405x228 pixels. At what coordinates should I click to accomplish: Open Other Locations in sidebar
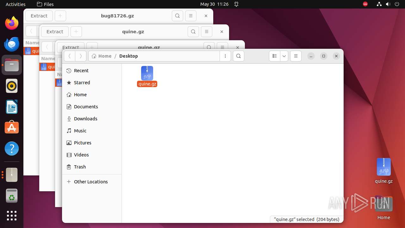click(92, 182)
